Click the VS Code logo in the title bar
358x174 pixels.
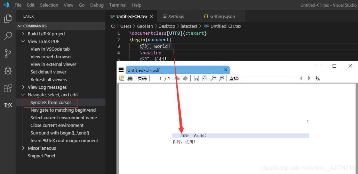tap(6, 5)
